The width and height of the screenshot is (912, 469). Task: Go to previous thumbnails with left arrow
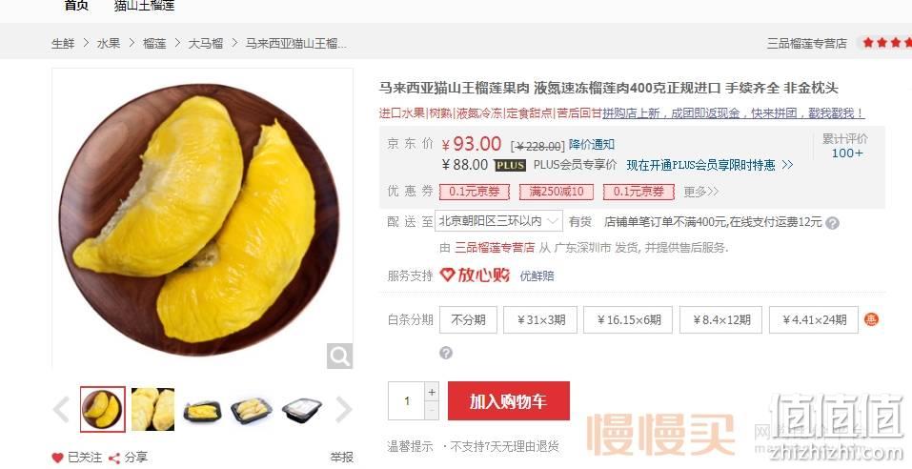coord(62,410)
